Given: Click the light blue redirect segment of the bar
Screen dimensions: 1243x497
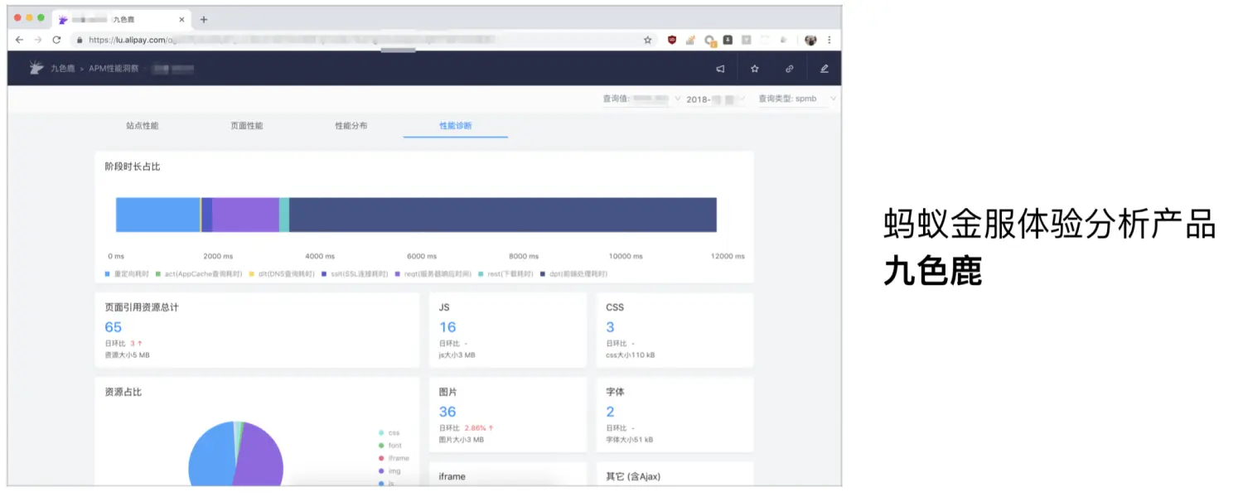Looking at the screenshot, I should [157, 215].
